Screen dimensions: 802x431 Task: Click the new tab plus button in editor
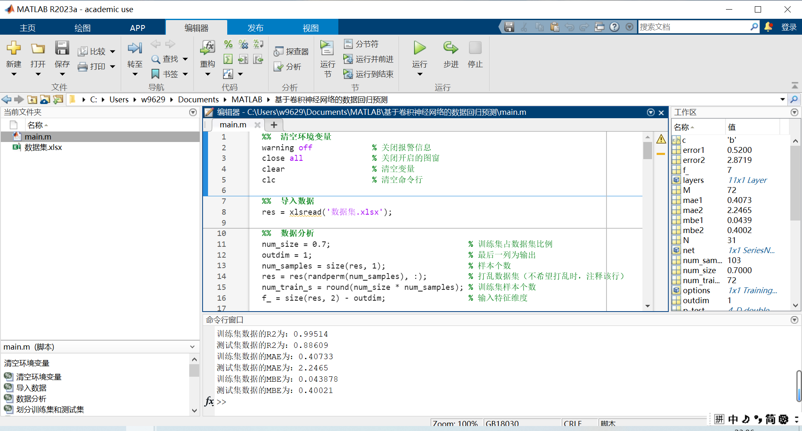274,125
